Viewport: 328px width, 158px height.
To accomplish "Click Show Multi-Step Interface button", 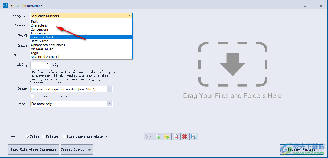I will click(x=34, y=150).
